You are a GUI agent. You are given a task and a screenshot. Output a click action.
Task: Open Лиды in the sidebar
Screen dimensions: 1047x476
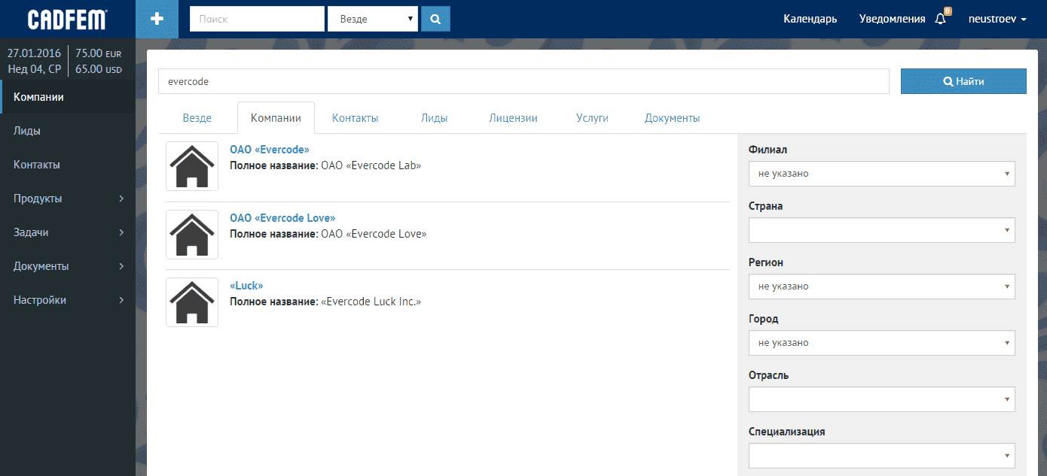click(x=68, y=131)
